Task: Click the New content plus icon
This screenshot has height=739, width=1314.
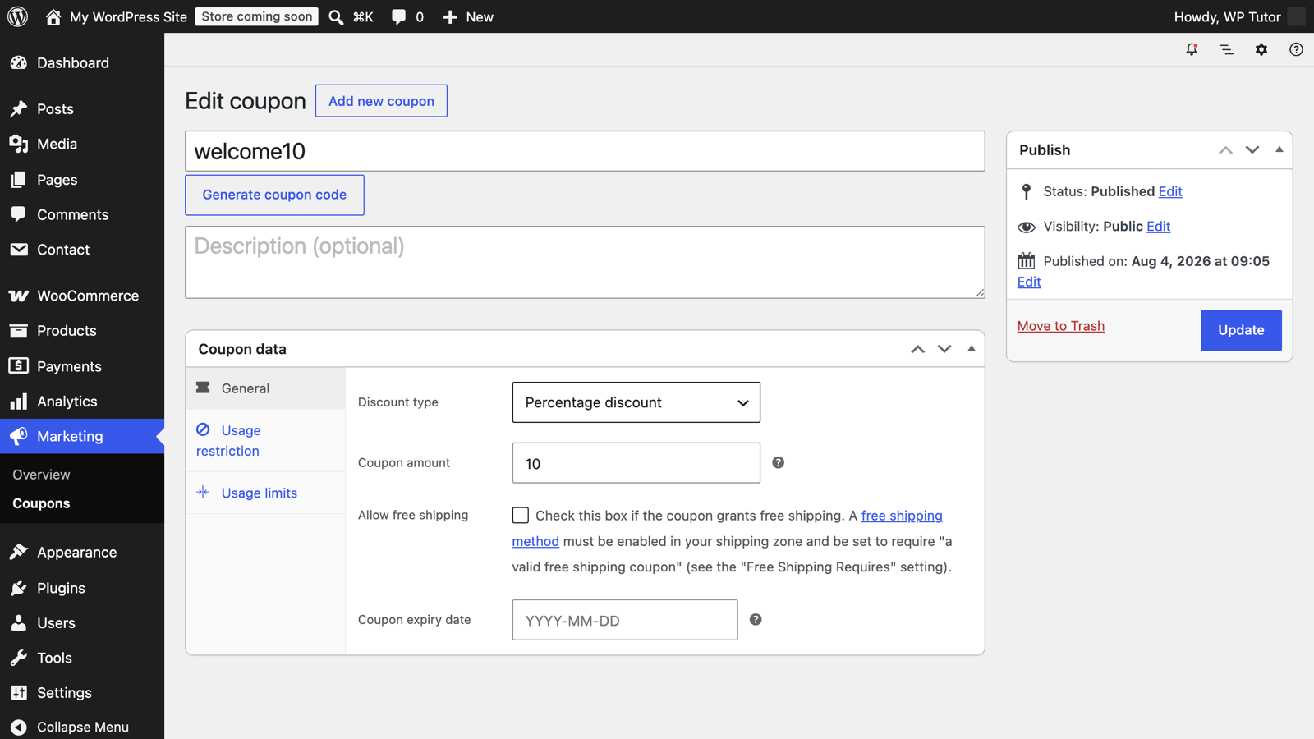Action: point(450,16)
